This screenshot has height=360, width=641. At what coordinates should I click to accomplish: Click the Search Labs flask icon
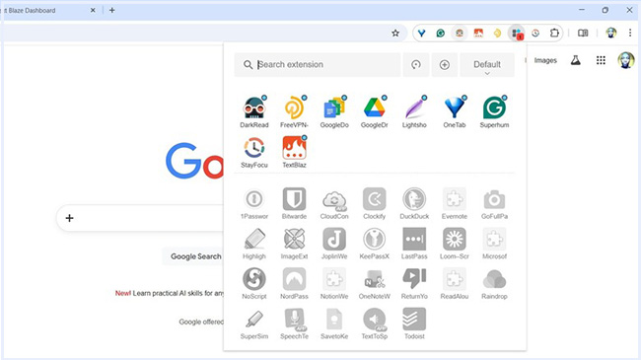coord(576,60)
